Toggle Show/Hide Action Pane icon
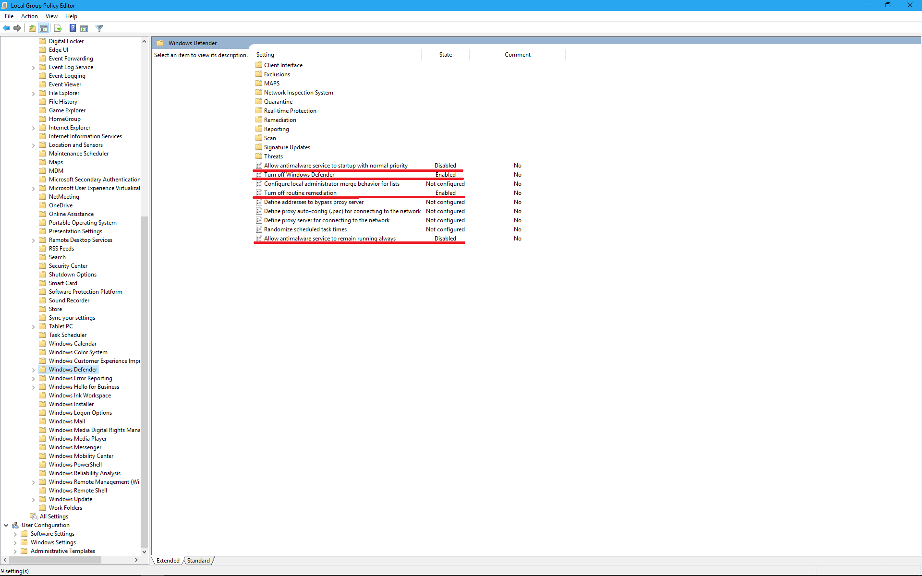 [x=84, y=28]
